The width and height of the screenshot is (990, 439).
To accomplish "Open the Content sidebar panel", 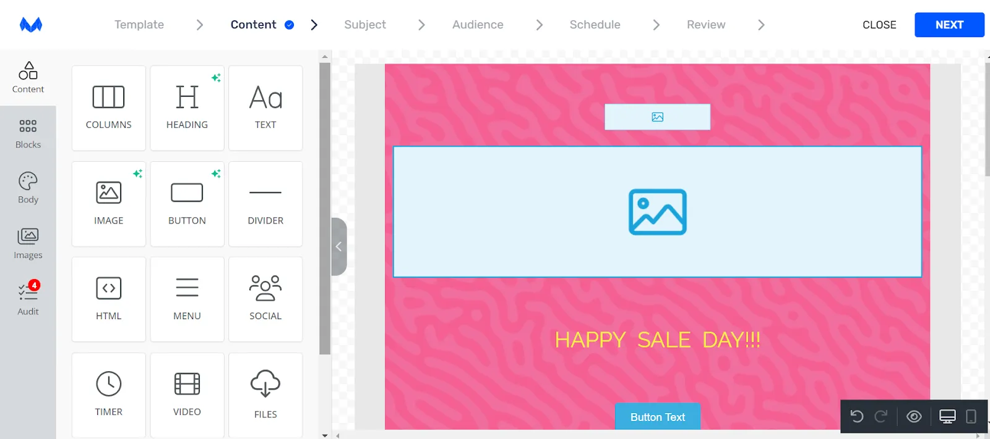I will 28,78.
